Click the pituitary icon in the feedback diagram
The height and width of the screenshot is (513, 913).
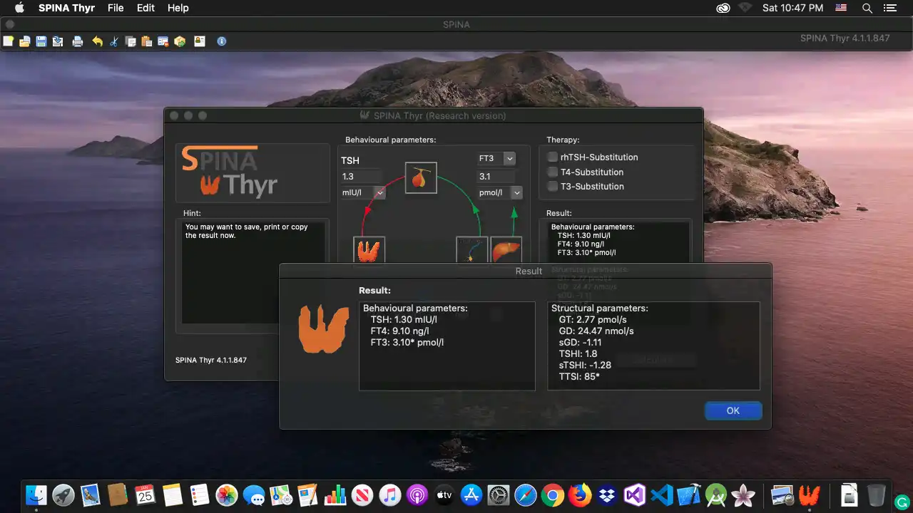(x=421, y=177)
